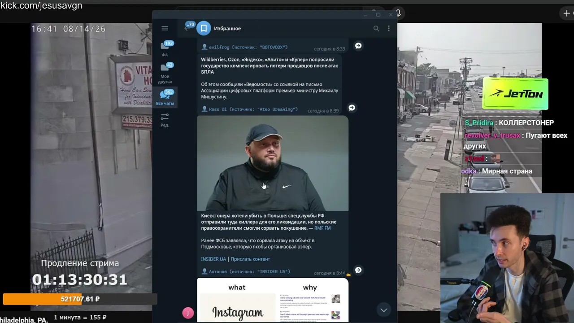Viewport: 574px width, 323px height.
Task: Click the сегодня в 8:39 timestamp
Action: (323, 111)
